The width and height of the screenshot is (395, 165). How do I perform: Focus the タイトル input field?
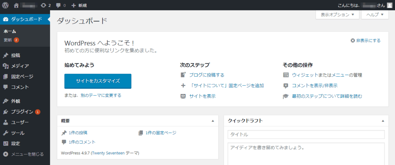[x=306, y=134]
